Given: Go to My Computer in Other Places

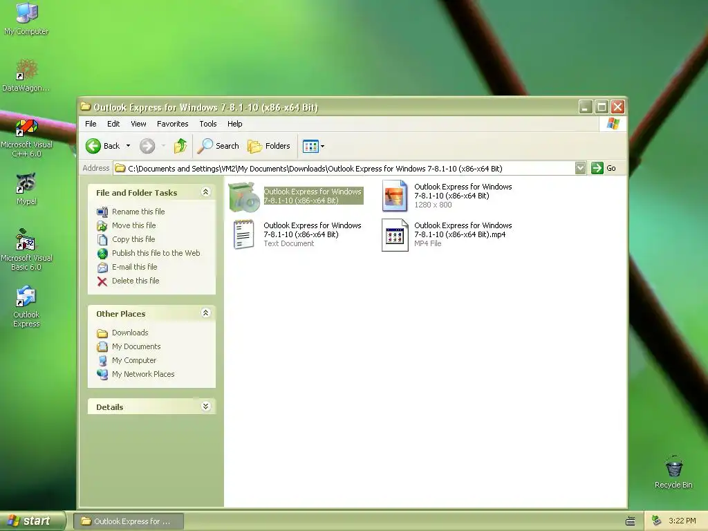Looking at the screenshot, I should point(134,360).
